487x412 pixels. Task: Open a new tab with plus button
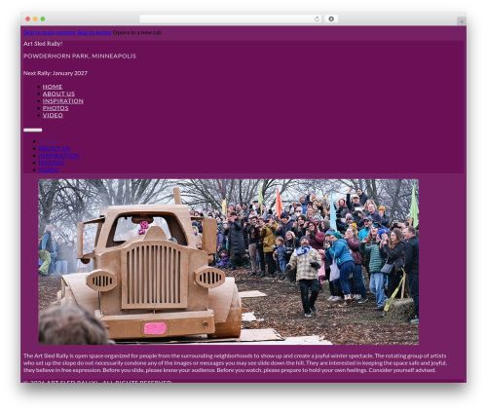click(462, 21)
